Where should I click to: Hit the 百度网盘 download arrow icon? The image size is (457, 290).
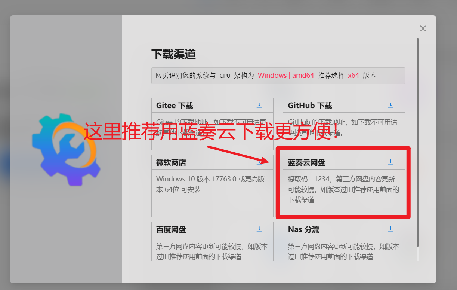click(259, 229)
